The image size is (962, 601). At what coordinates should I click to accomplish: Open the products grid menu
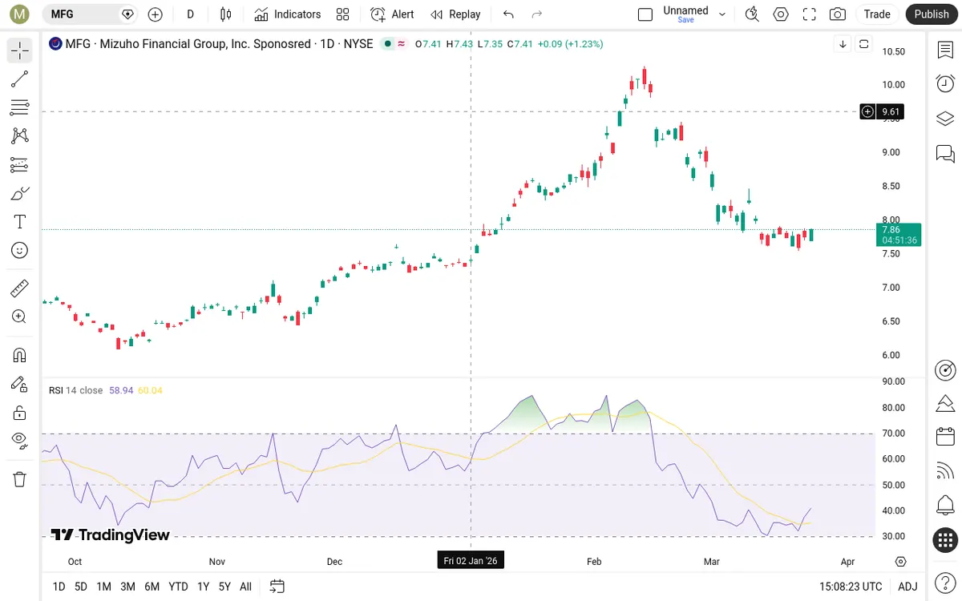(945, 539)
